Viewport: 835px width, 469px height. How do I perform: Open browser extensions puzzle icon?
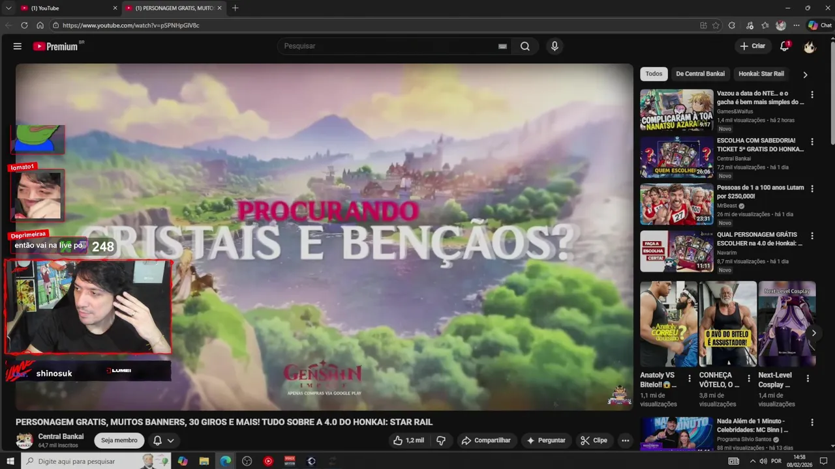732,25
